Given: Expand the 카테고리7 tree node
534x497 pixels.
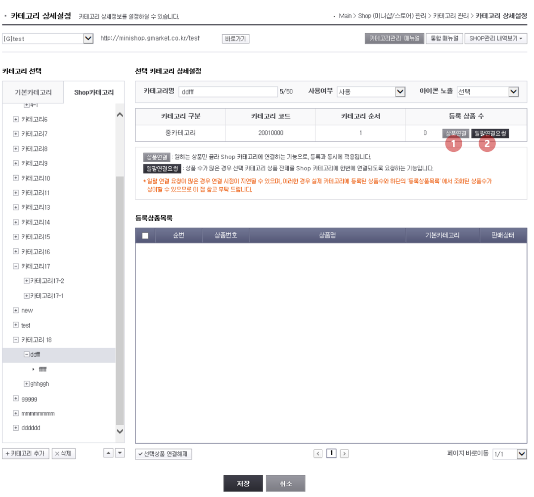Looking at the screenshot, I should click(16, 134).
